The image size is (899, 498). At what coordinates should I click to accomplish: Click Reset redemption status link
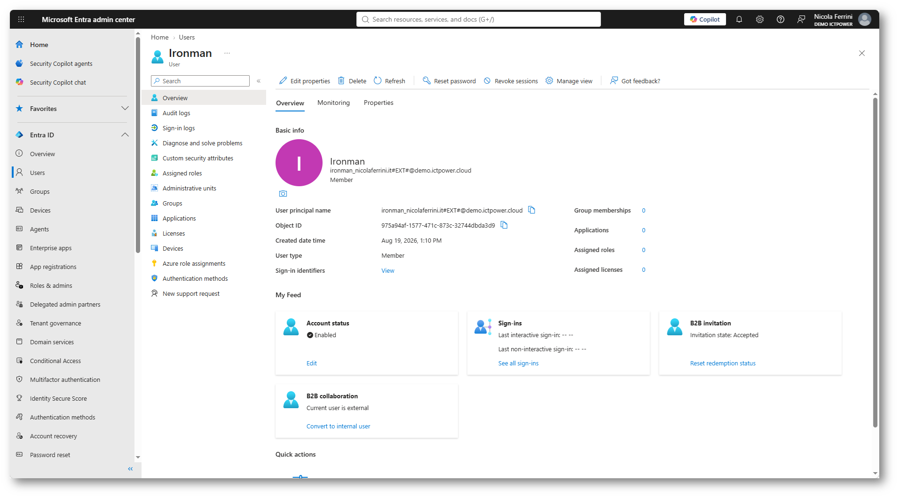click(x=723, y=363)
